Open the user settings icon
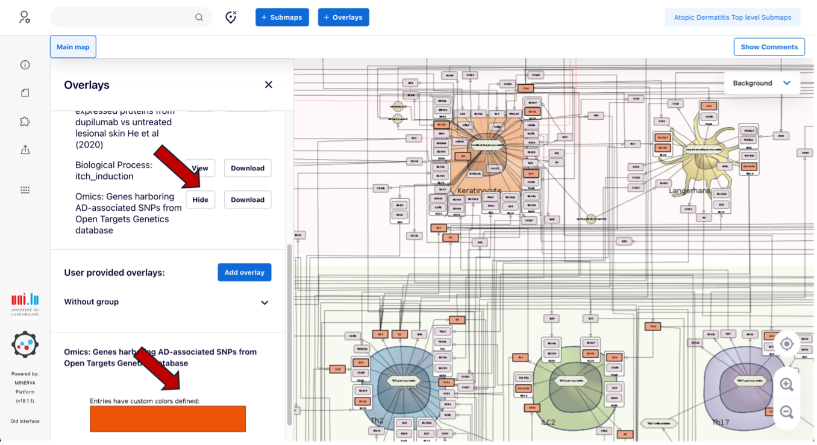Viewport: 817px width, 445px height. tap(24, 17)
